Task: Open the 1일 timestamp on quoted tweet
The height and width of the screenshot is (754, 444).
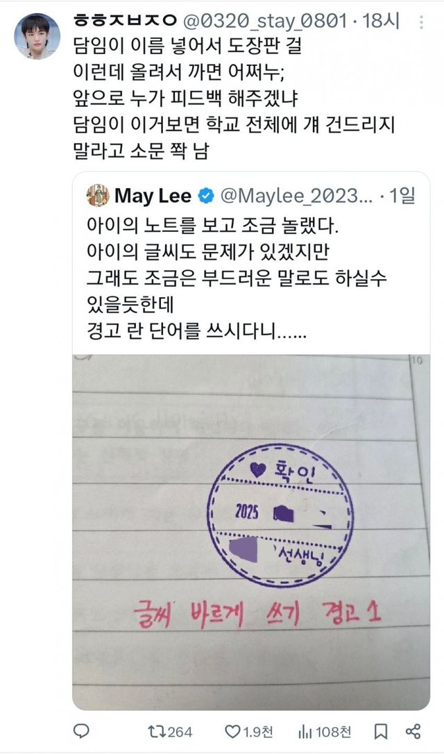Action: pos(402,196)
